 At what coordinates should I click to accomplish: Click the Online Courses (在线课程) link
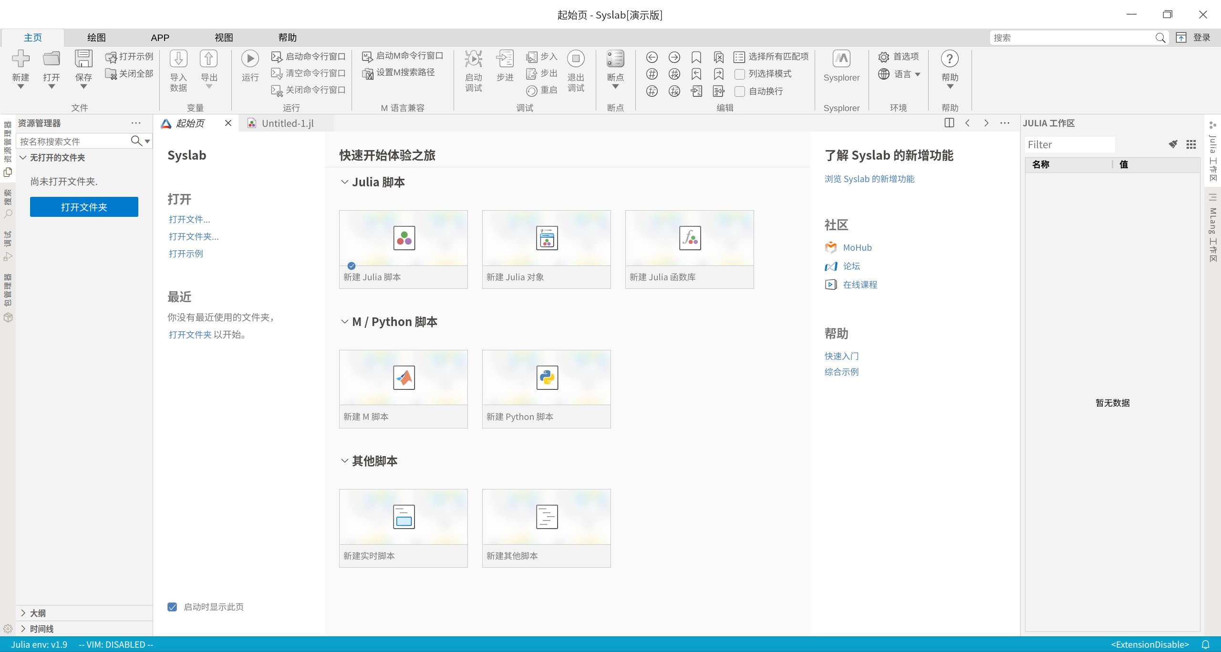(x=860, y=285)
